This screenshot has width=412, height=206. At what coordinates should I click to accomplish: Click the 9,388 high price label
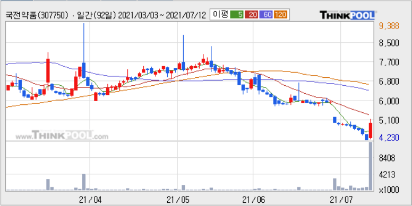[390, 26]
